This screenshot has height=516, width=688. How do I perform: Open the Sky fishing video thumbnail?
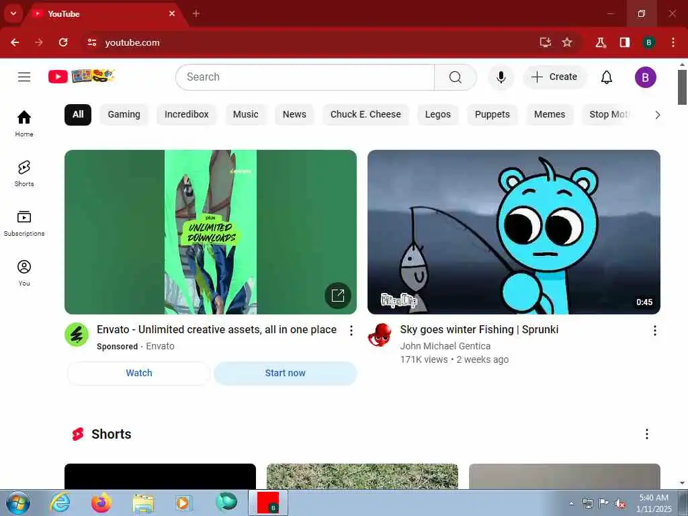pyautogui.click(x=514, y=232)
